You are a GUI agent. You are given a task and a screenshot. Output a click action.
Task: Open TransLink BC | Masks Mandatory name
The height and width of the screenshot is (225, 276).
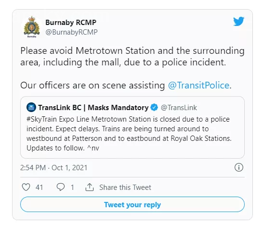pos(93,108)
